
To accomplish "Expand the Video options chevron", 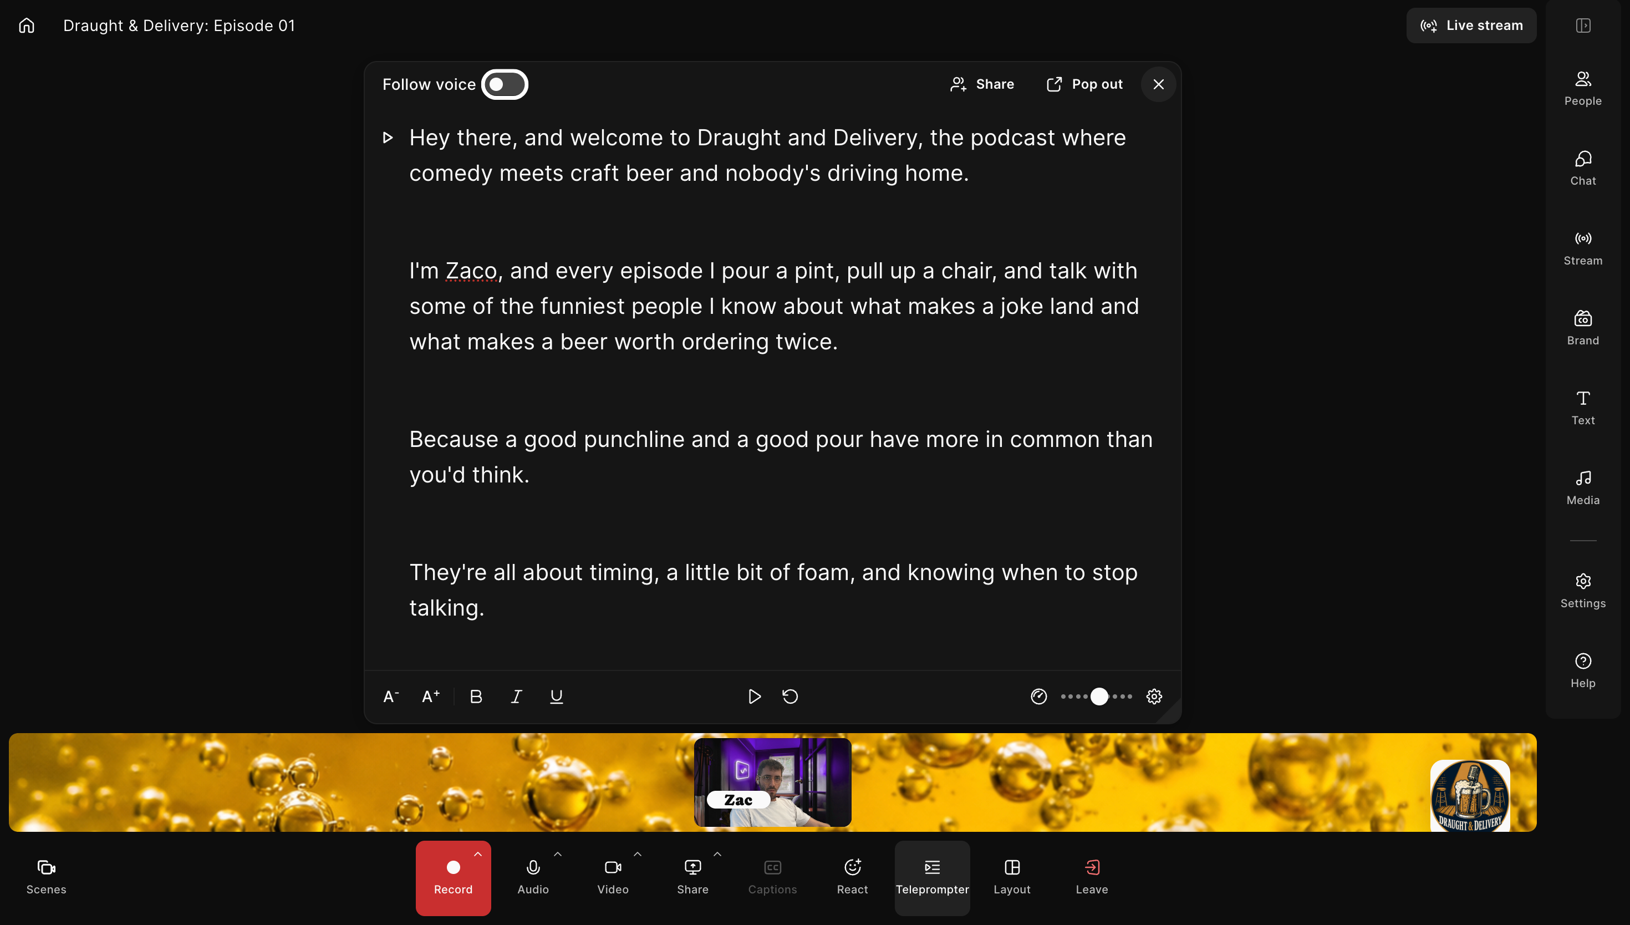I will click(638, 855).
